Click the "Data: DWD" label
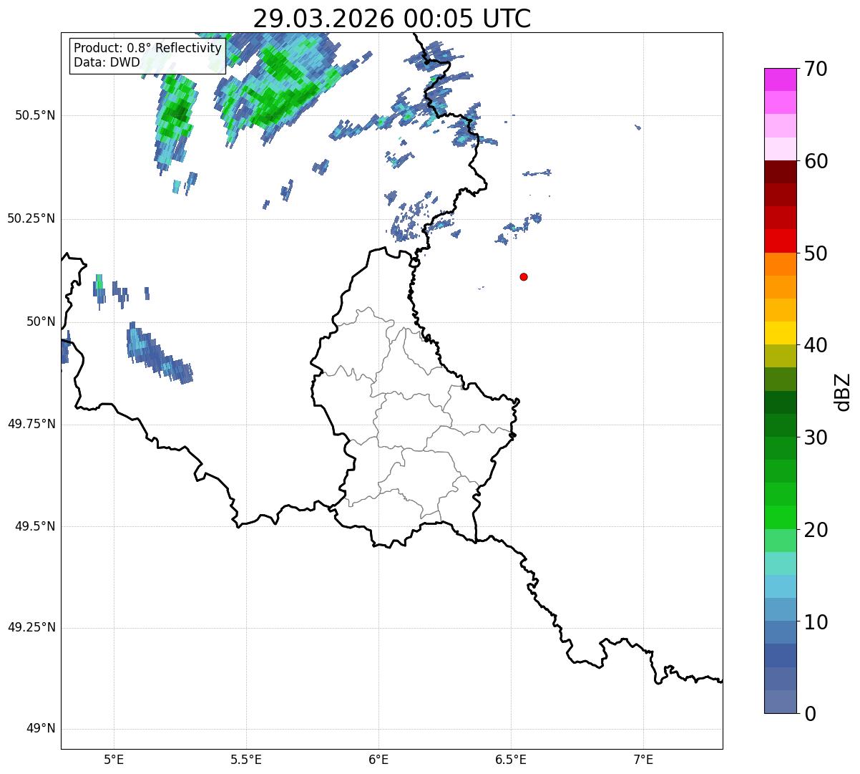 (x=107, y=62)
